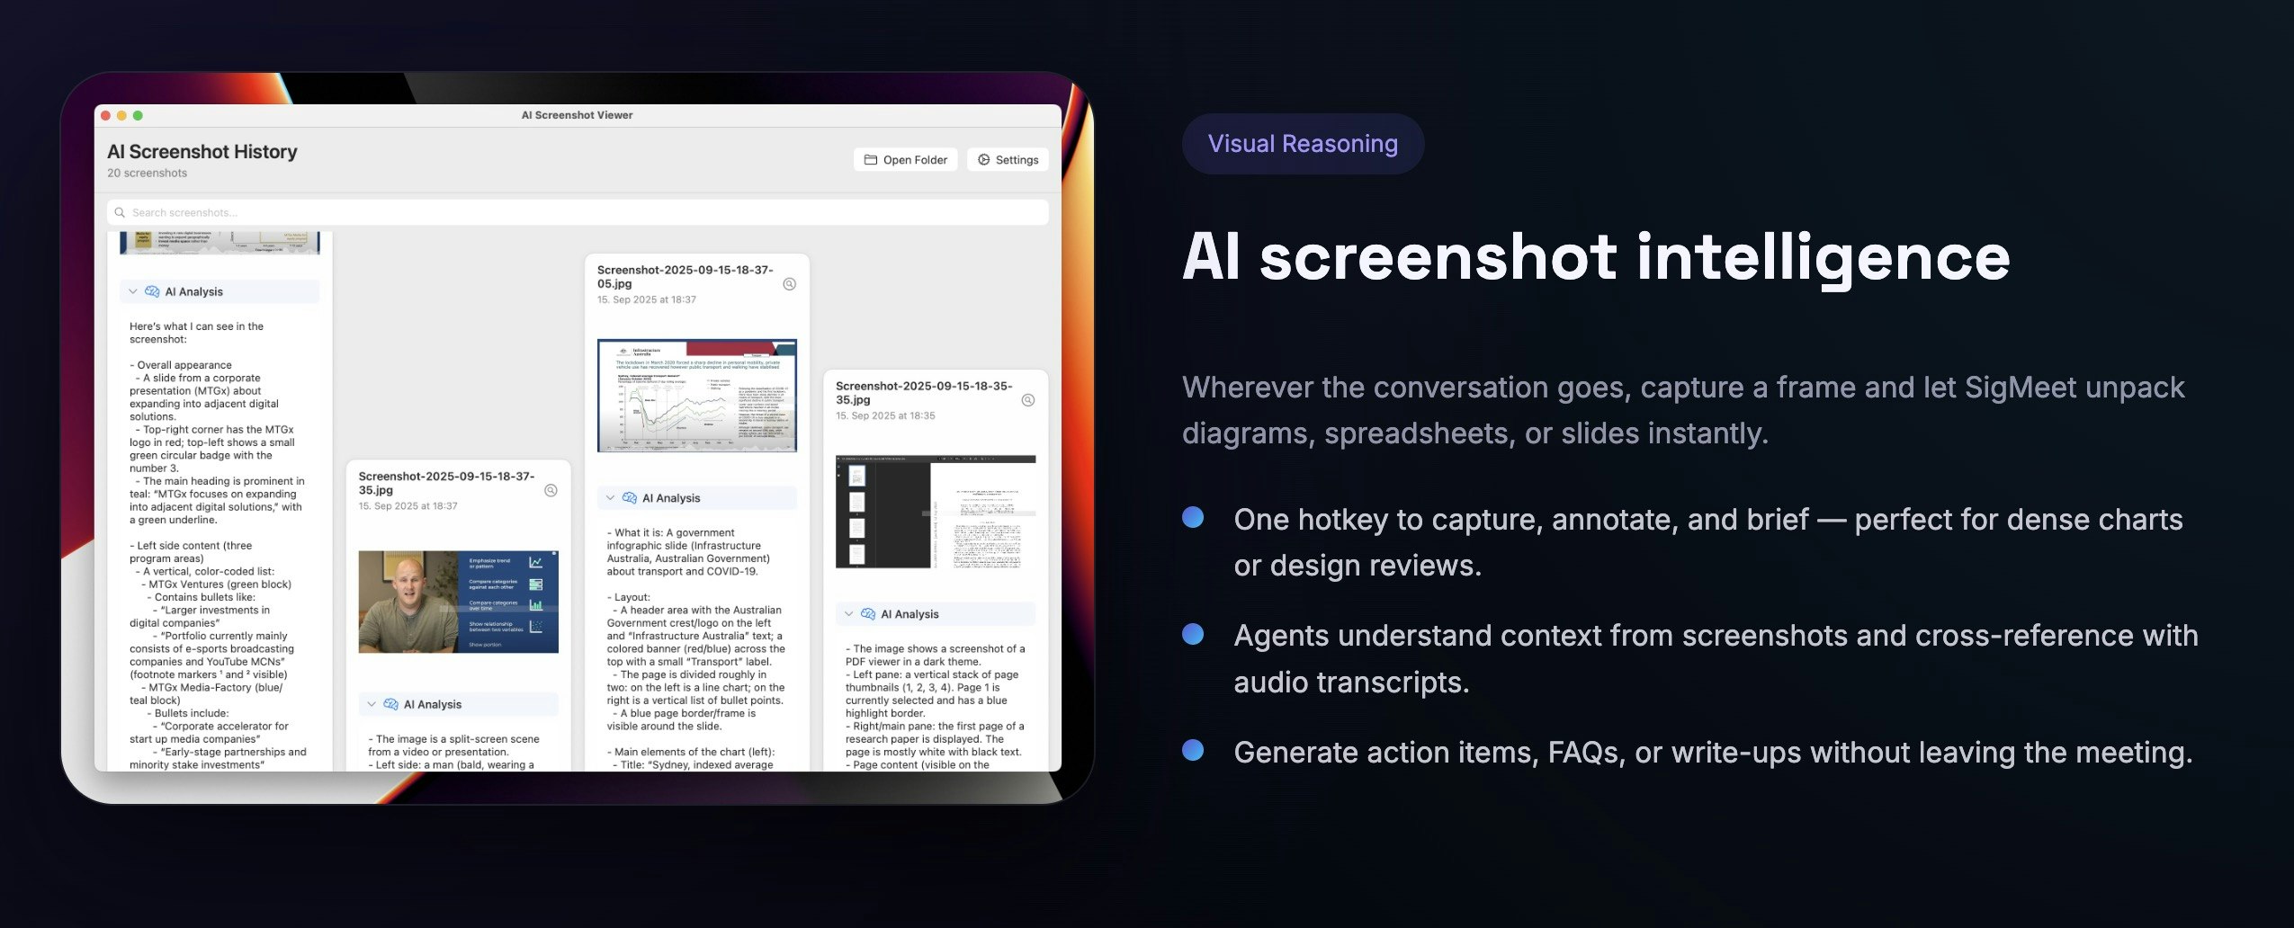Image resolution: width=2294 pixels, height=928 pixels.
Task: Click file name Screenshot-2025-09-15-18-35-35.jpg
Action: [x=924, y=392]
